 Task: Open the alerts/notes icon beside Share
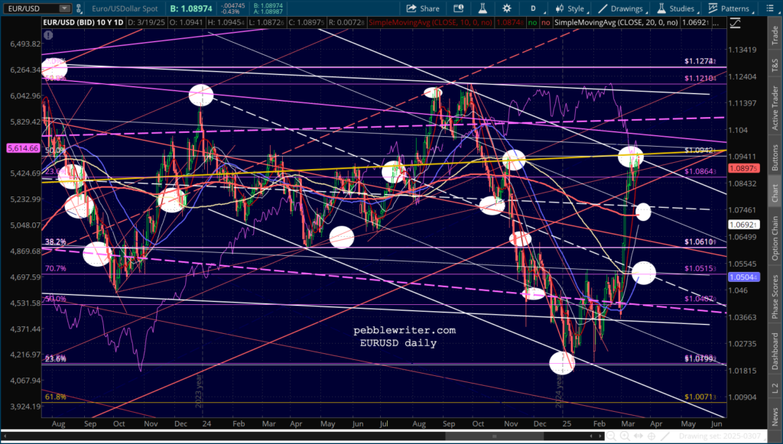pyautogui.click(x=459, y=8)
